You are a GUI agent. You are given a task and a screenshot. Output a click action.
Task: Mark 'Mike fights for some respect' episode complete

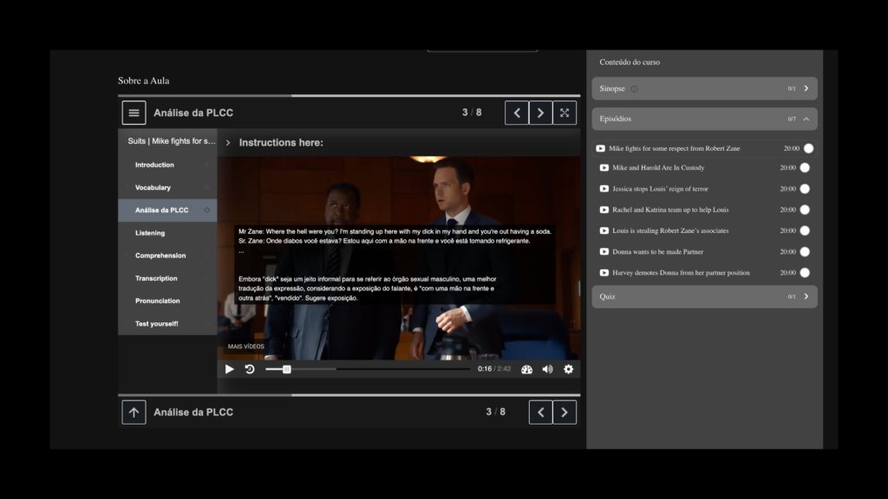pos(808,149)
